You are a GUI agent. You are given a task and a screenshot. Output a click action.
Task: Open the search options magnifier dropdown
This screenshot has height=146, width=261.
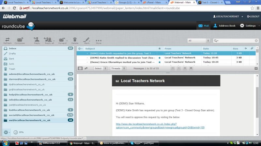coord(216,41)
